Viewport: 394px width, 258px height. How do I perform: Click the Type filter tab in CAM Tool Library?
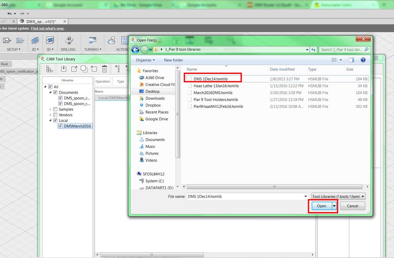click(120, 82)
